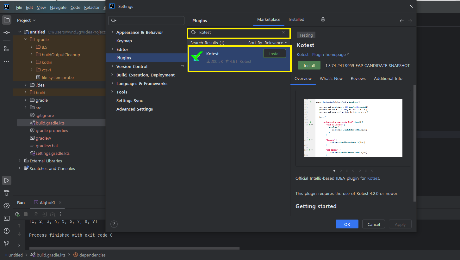Click Install in Kotest search result
Viewport: 460px width, 260px height.
tap(275, 54)
